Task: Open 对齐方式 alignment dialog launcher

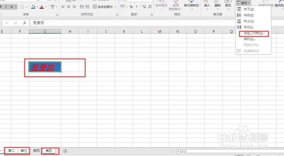Action: click(x=117, y=15)
